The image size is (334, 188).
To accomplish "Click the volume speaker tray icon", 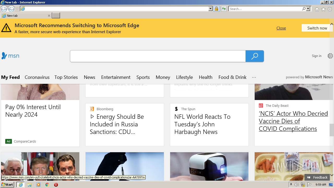I will pyautogui.click(x=297, y=185).
